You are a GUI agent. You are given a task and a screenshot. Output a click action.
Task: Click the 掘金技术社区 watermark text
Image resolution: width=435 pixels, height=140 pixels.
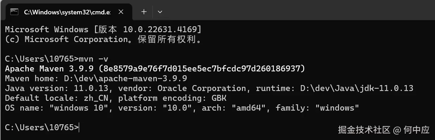tap(364, 130)
